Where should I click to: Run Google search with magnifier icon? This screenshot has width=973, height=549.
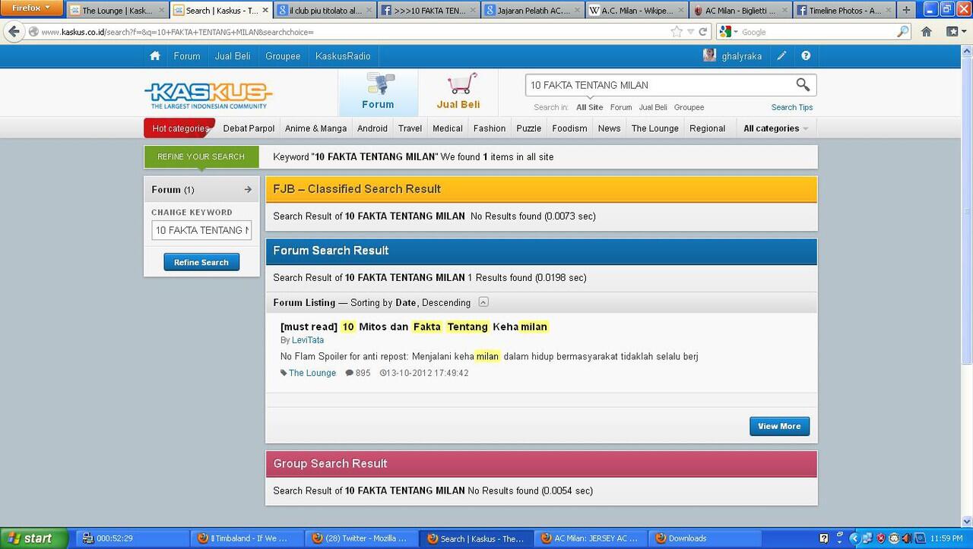click(x=902, y=32)
